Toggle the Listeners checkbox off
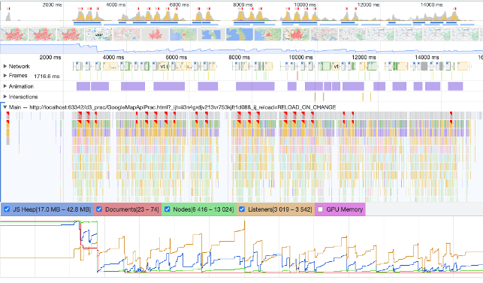The width and height of the screenshot is (483, 283). tap(242, 209)
